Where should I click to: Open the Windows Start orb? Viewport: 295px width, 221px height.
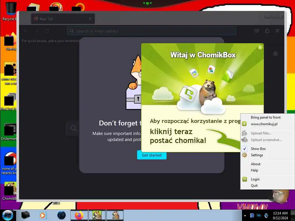(7, 215)
